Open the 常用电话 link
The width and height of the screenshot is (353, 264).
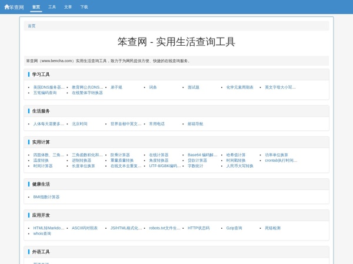[156, 124]
